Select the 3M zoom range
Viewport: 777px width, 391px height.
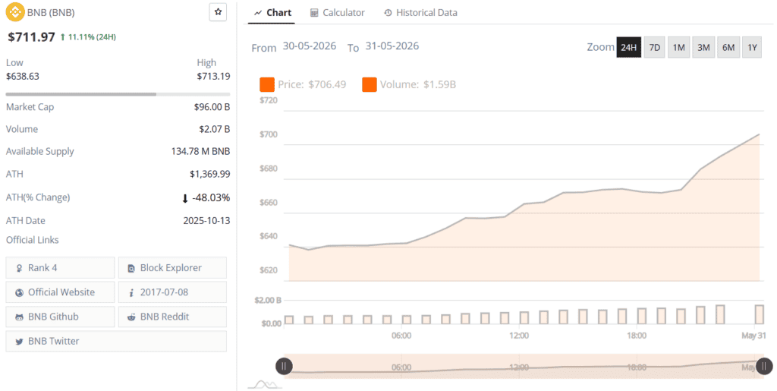pyautogui.click(x=703, y=48)
